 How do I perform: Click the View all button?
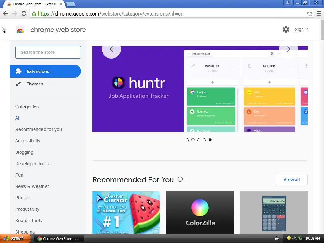coord(291,179)
